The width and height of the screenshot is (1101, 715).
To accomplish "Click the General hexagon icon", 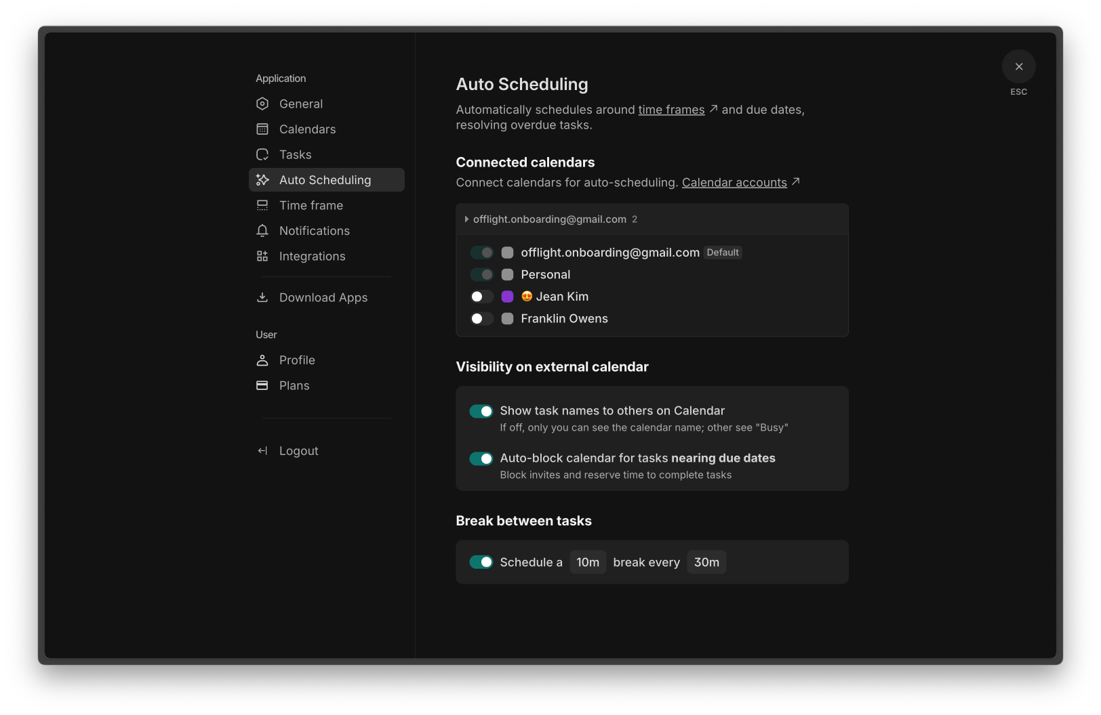I will tap(262, 104).
